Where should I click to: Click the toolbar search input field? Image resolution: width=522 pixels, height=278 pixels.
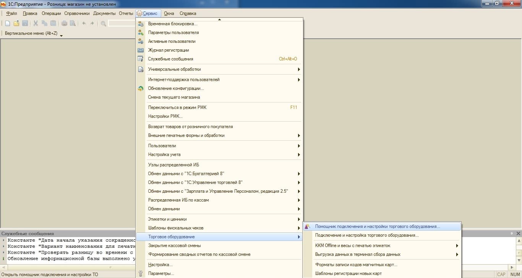tap(122, 23)
